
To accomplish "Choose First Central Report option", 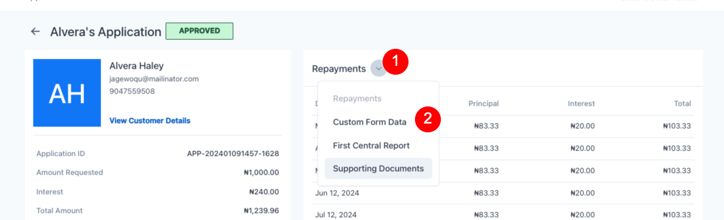I will click(x=371, y=145).
